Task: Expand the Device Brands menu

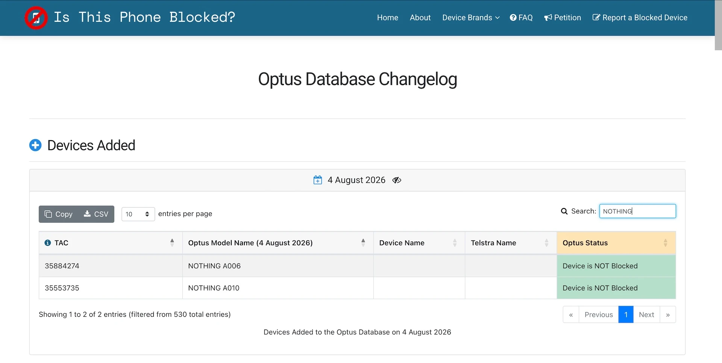Action: tap(471, 18)
